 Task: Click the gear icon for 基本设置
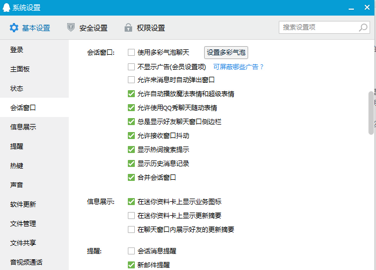pos(14,28)
